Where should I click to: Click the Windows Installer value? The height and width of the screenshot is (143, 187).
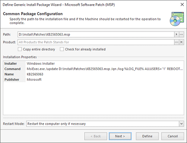coord(41,63)
